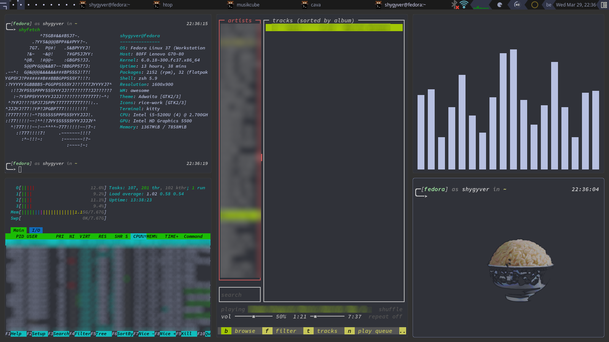Click the 'artists' pane title in musikcube

(x=240, y=21)
